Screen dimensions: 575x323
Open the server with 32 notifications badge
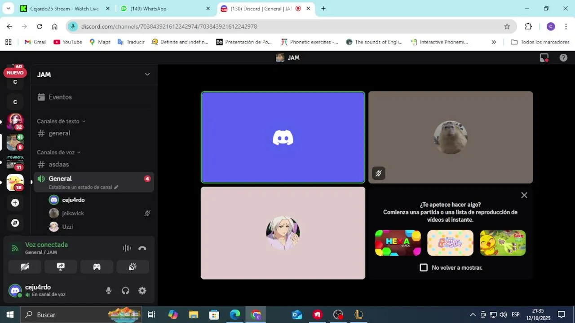[15, 121]
